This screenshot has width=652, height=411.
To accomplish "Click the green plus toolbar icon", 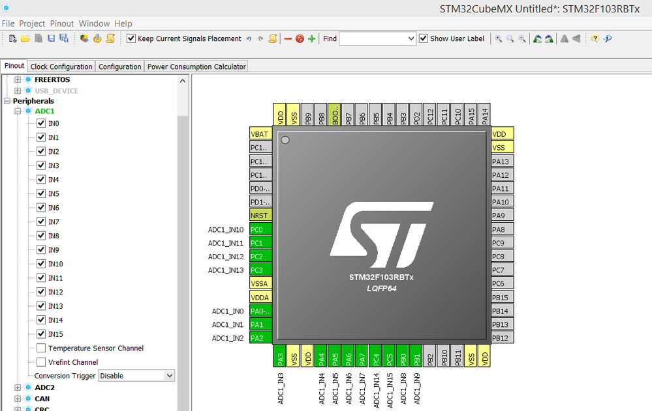I will pyautogui.click(x=311, y=38).
